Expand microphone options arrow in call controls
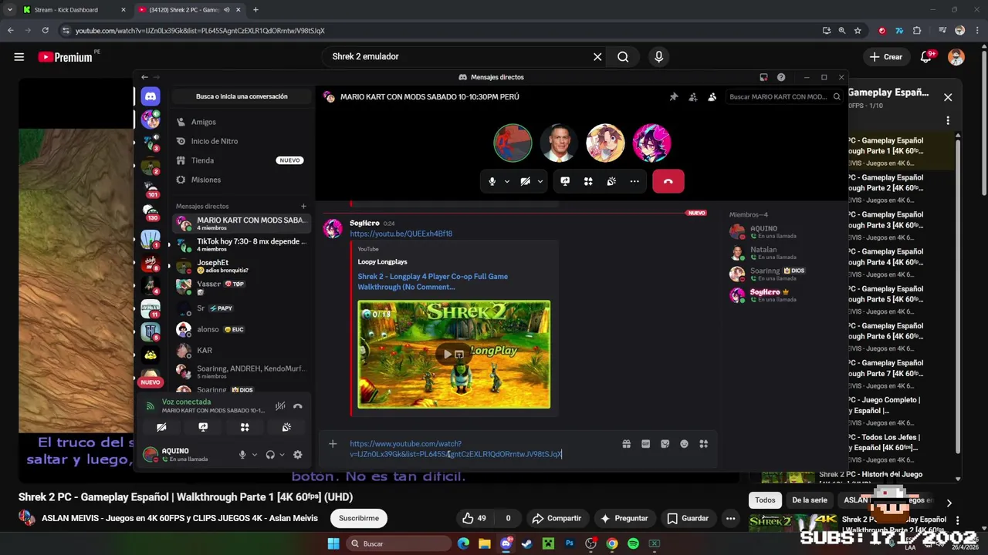The width and height of the screenshot is (988, 555). tap(507, 181)
